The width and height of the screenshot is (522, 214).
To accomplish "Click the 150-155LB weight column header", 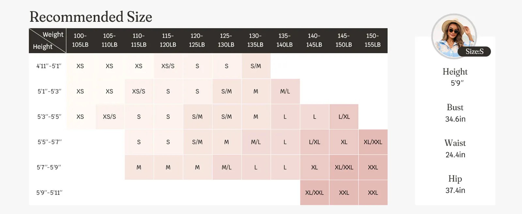I will (373, 40).
